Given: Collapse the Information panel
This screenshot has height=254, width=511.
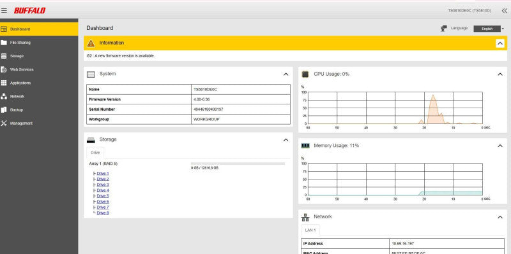Looking at the screenshot, I should coord(500,43).
